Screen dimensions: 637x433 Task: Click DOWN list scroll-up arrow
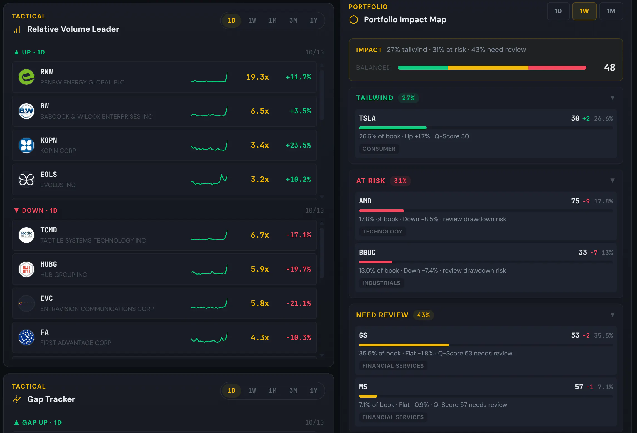point(322,223)
